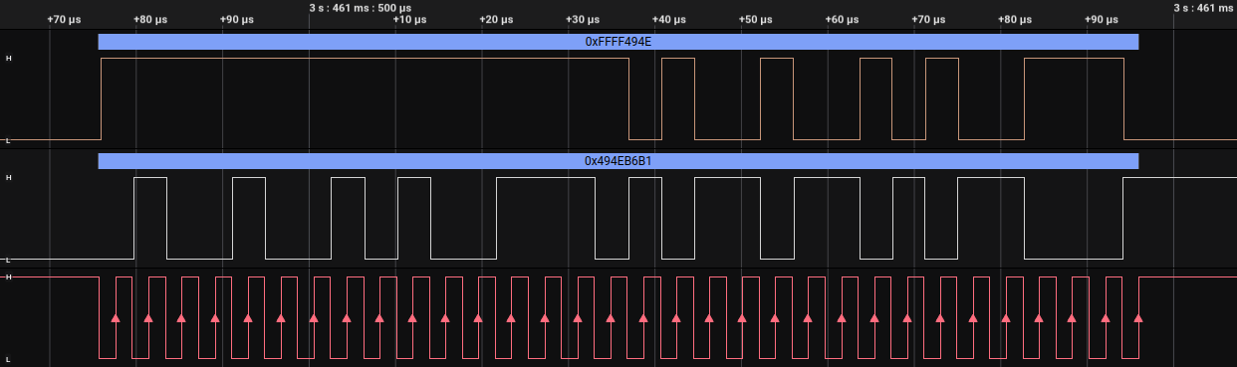
Task: Click the +20 µs ruler label
Action: (495, 19)
